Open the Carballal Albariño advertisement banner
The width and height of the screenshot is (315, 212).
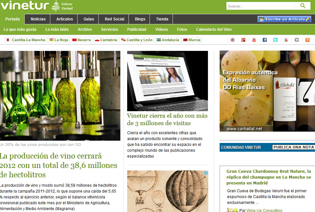(x=267, y=91)
